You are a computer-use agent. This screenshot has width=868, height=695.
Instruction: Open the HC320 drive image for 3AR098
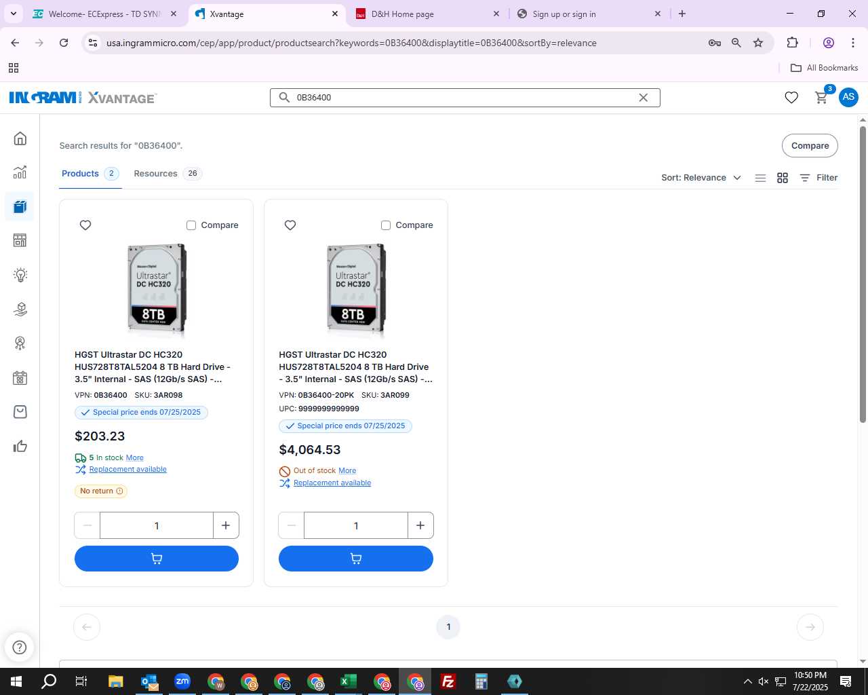coord(157,290)
